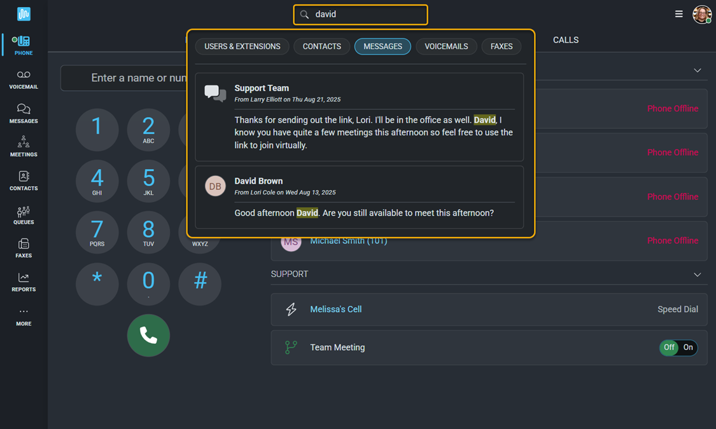
Task: Collapse the top favorites section chevron
Action: pyautogui.click(x=697, y=71)
